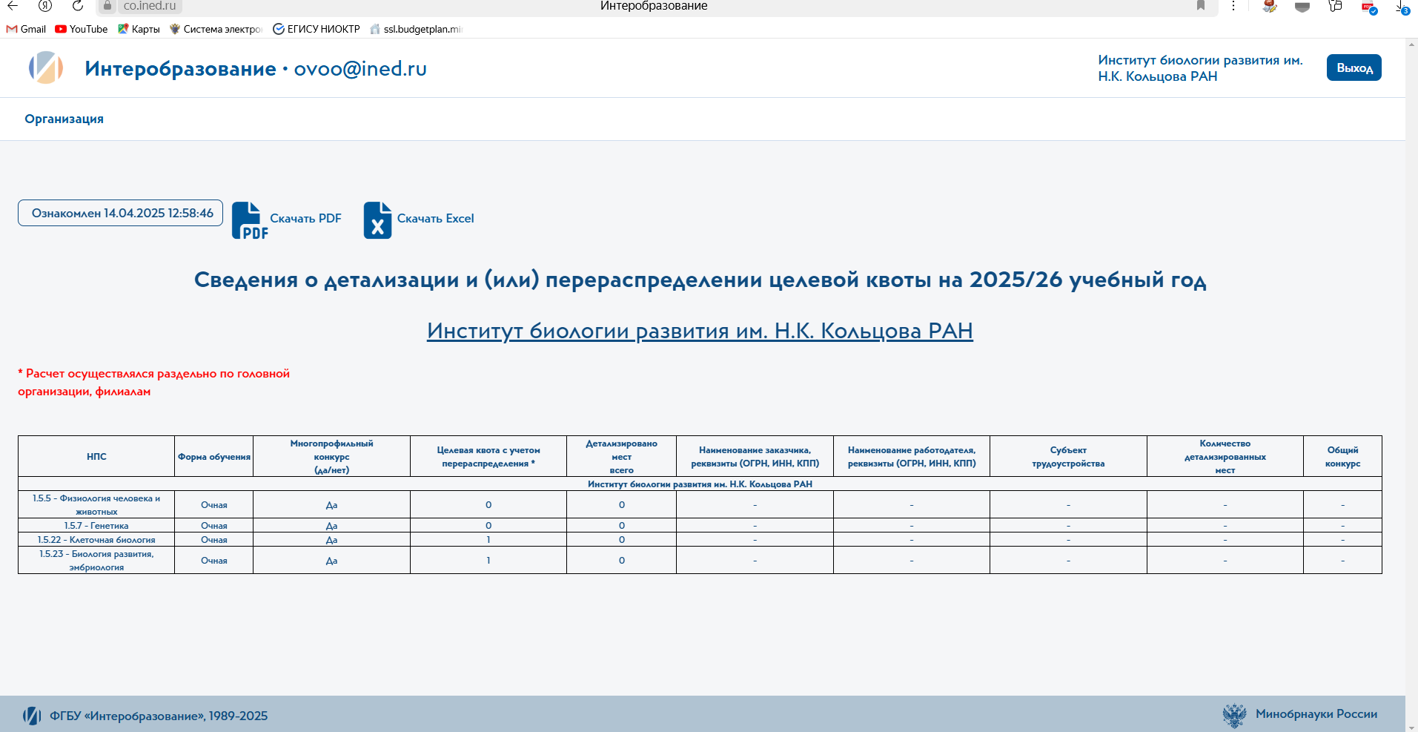Open the Система электро... bookmark
The width and height of the screenshot is (1418, 732).
click(216, 29)
